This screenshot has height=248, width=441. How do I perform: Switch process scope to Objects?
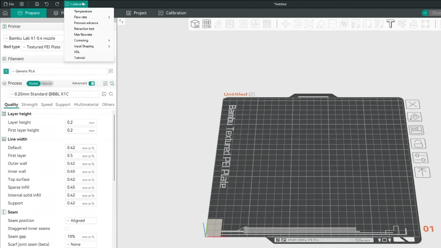[47, 83]
